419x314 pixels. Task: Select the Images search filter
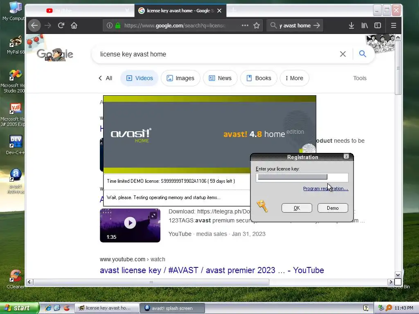tap(180, 78)
